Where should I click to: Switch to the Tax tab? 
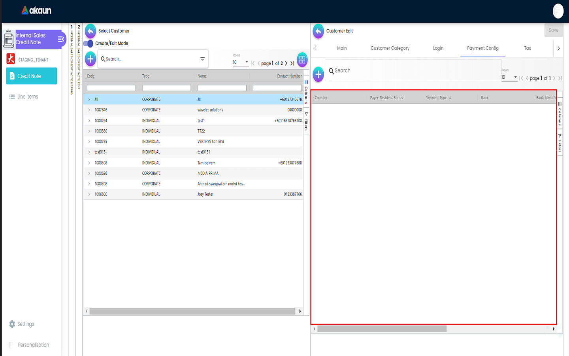[x=527, y=48]
